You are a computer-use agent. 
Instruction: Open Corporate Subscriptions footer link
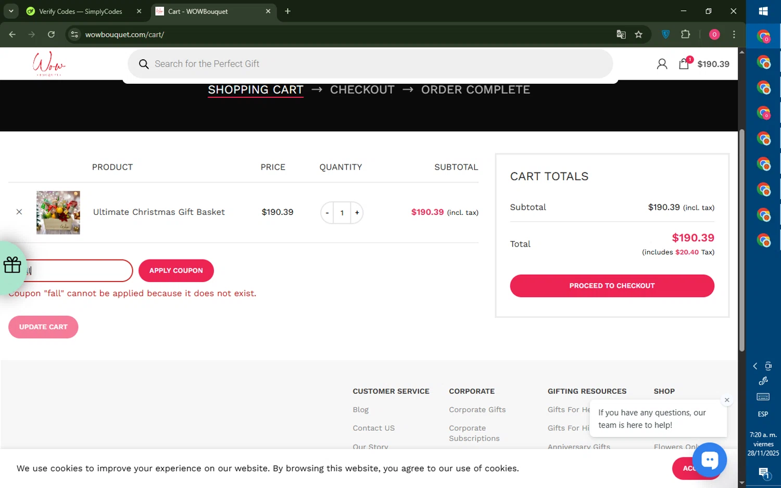[474, 433]
